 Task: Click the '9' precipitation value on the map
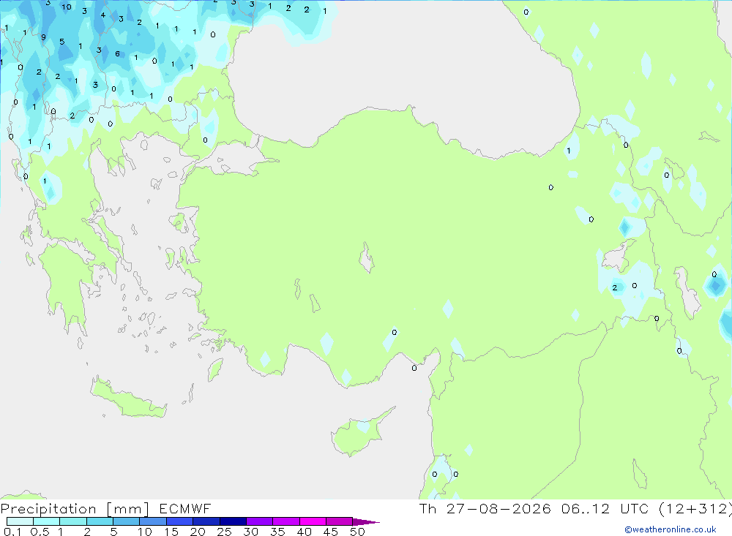point(43,37)
